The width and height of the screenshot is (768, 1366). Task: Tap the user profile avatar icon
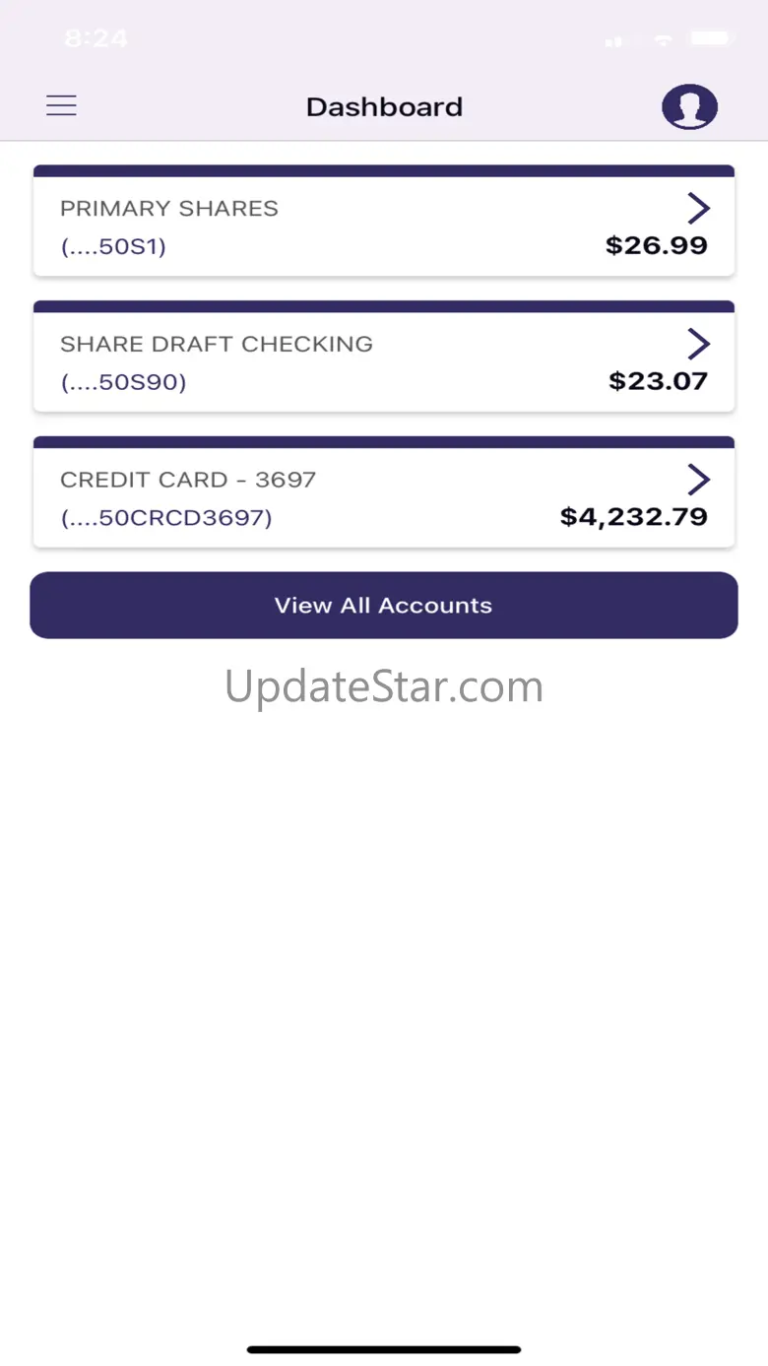click(x=689, y=106)
